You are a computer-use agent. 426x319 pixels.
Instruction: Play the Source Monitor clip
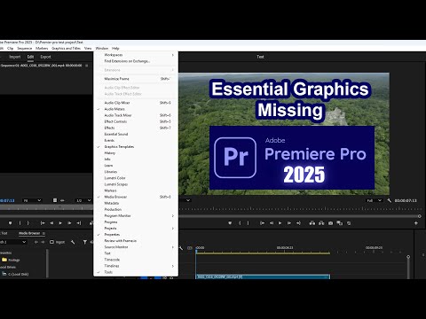pyautogui.click(x=60, y=223)
